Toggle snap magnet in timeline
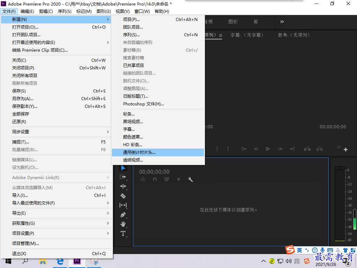Image resolution: width=357 pixels, height=268 pixels. (x=155, y=180)
